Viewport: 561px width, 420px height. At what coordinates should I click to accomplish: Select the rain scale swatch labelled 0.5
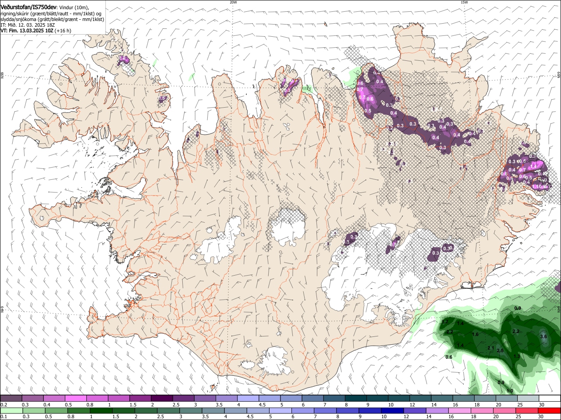coord(56,411)
